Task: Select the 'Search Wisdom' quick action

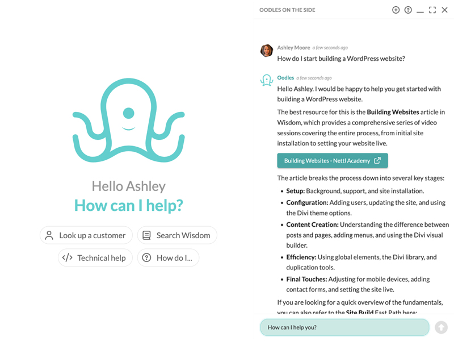Action: (177, 235)
